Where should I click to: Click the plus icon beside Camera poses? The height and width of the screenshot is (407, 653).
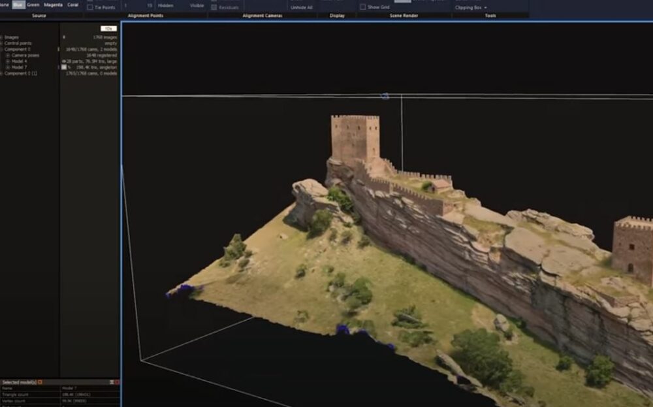[8, 56]
